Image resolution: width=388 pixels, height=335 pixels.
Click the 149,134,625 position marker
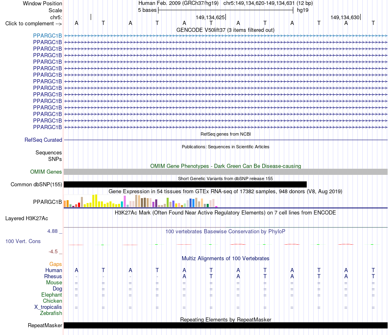[x=210, y=17]
